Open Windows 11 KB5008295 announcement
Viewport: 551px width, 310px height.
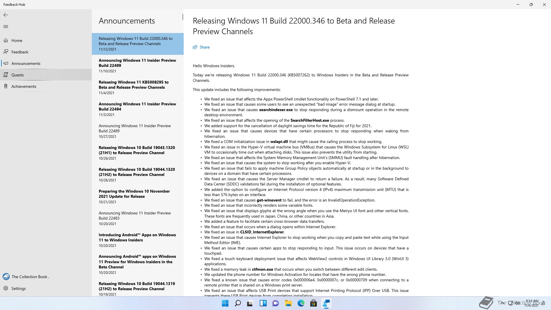[x=138, y=88]
